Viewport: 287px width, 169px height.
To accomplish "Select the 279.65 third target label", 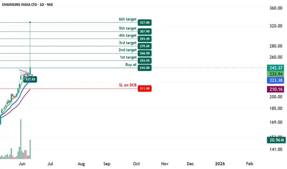I will point(145,46).
